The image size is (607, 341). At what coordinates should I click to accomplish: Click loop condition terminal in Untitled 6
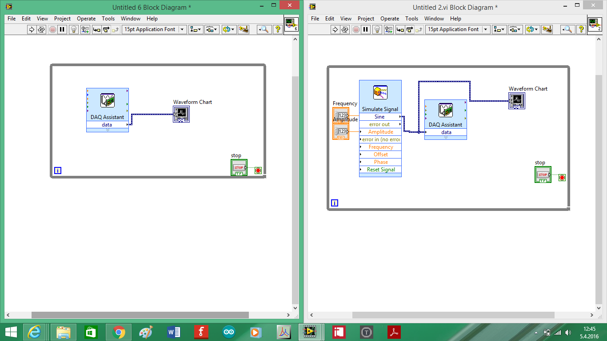click(x=258, y=170)
